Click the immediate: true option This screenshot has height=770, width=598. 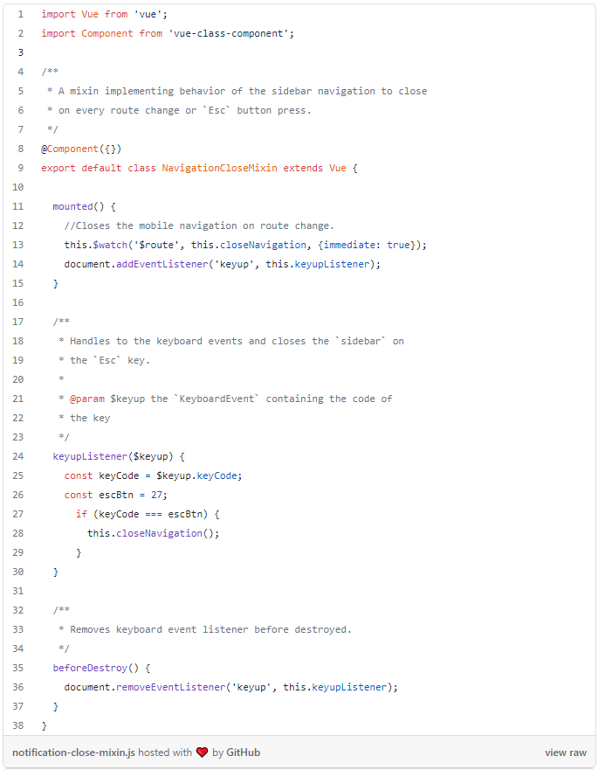[367, 245]
